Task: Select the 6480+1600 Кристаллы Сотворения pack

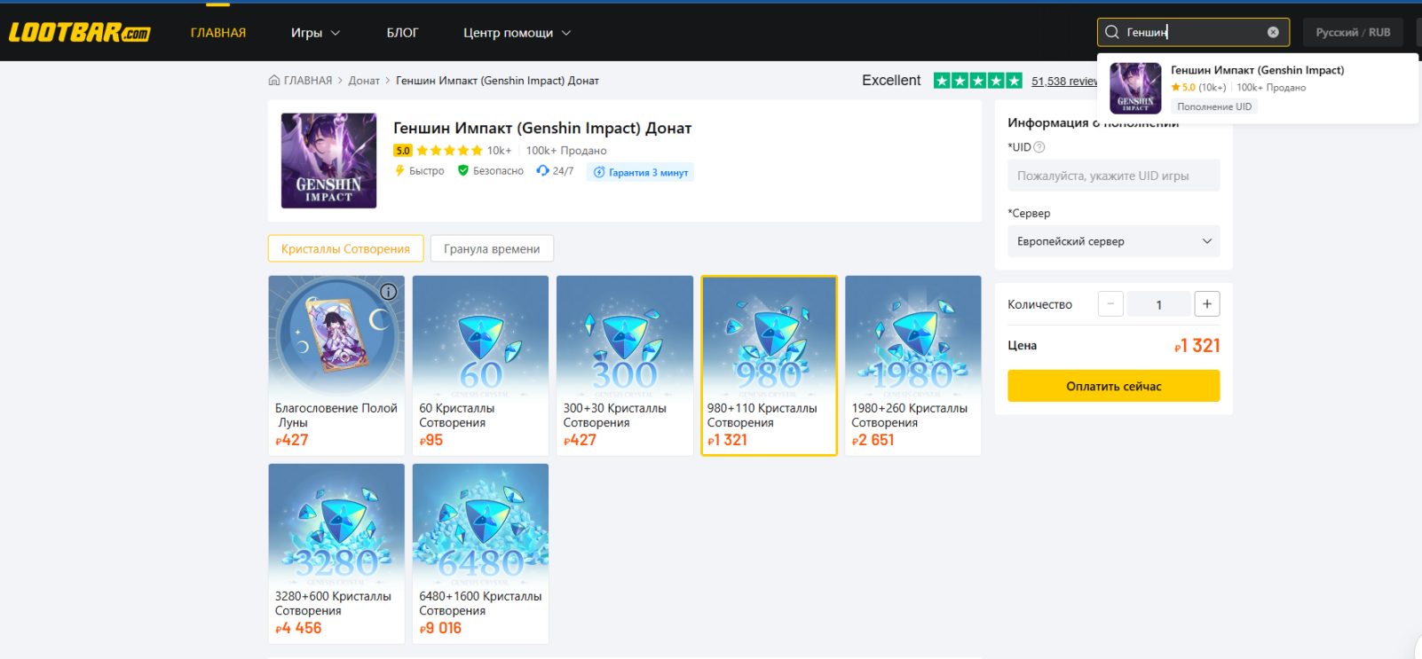Action: click(x=480, y=553)
